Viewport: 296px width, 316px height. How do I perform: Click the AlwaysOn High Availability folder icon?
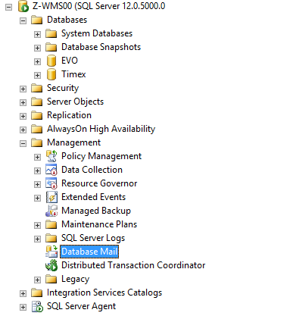pyautogui.click(x=37, y=129)
